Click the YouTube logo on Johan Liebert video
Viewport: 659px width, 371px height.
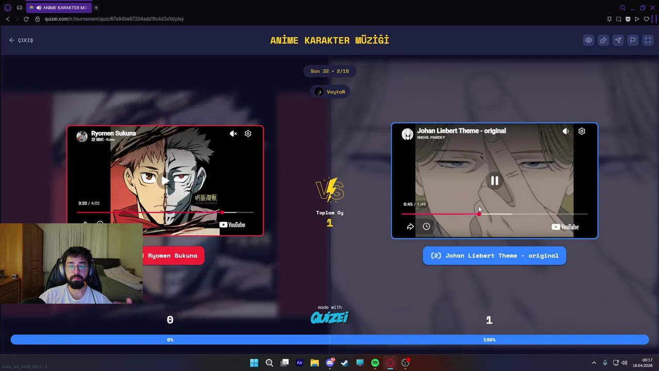coord(565,227)
